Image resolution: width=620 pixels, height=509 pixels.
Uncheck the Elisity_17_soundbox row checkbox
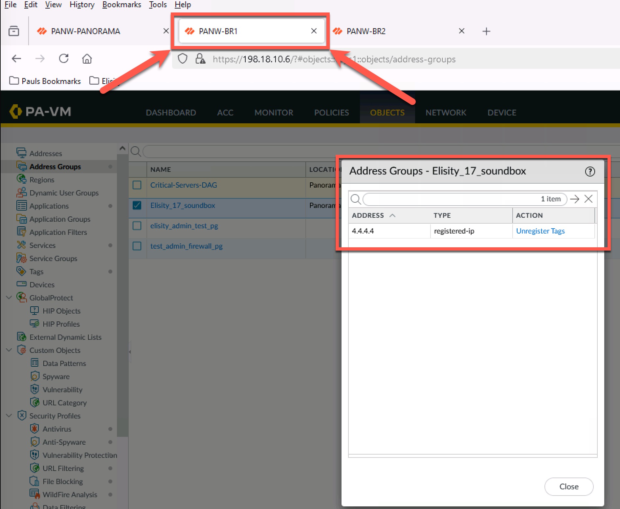(x=137, y=205)
